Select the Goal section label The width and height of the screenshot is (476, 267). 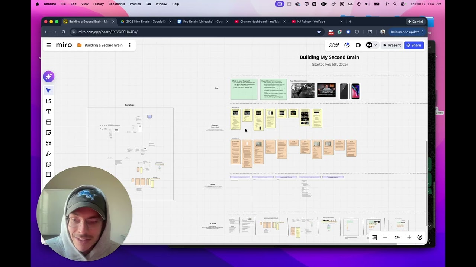(x=216, y=88)
